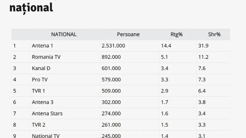Select the Antena Stars cell
Screen dimensions: 246x138
coord(47,113)
